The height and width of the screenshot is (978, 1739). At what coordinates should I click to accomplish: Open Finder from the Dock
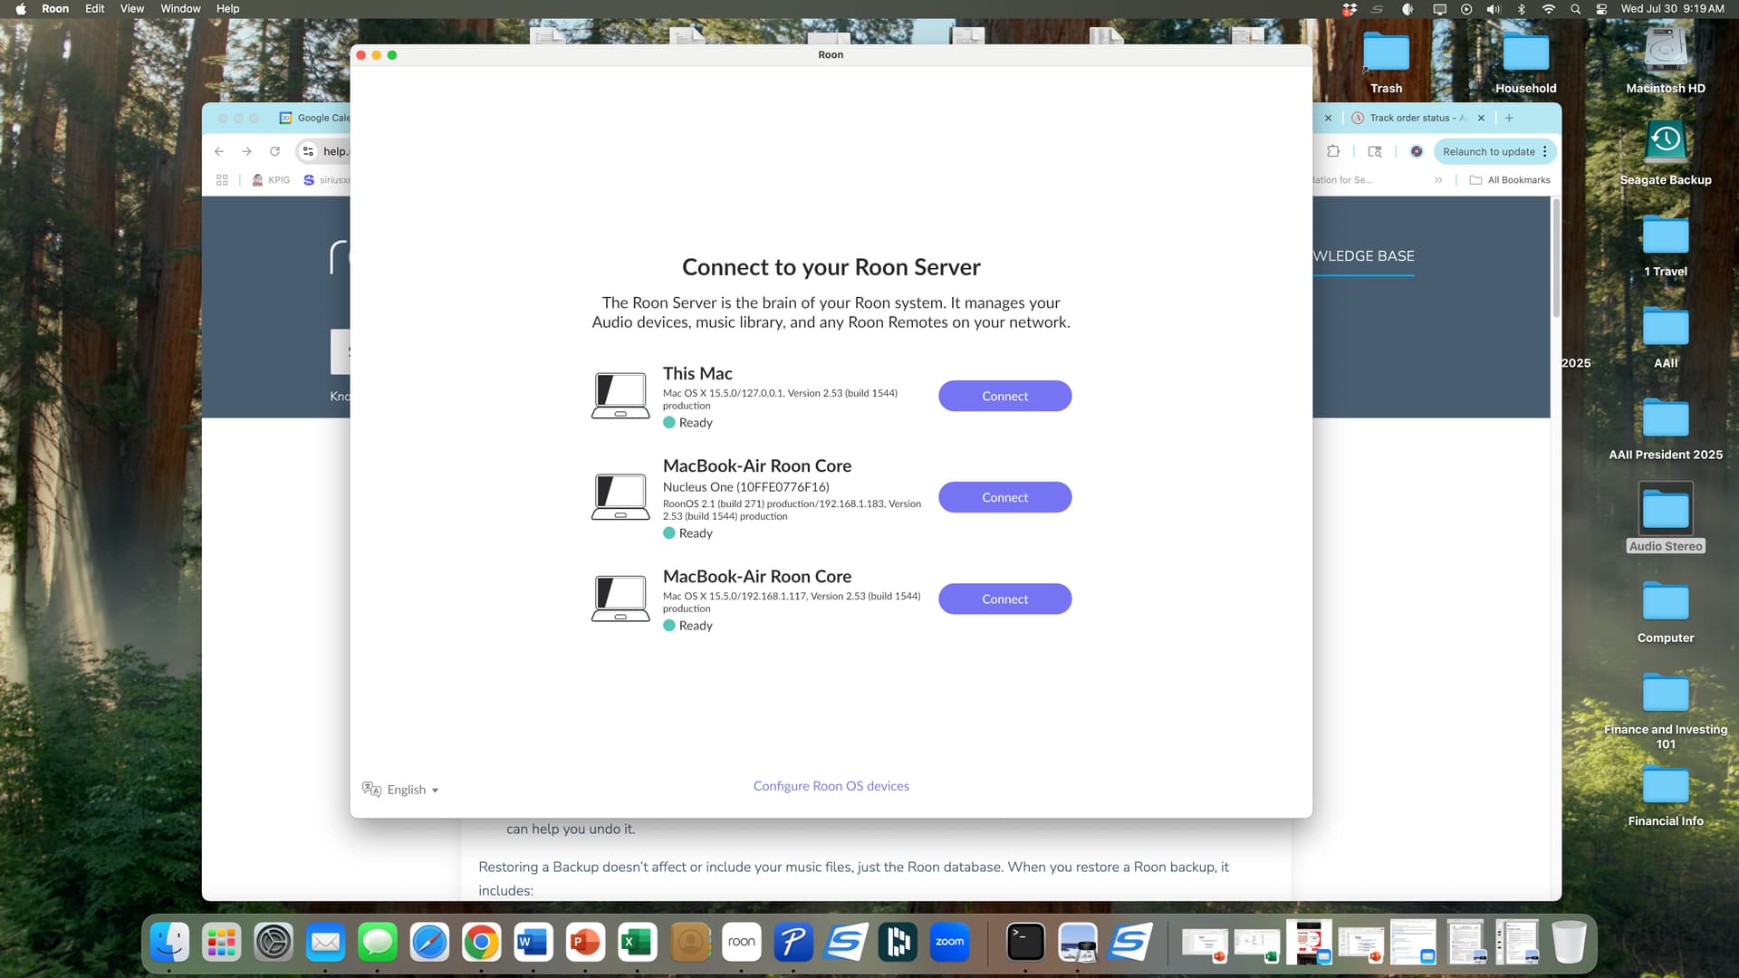point(169,943)
